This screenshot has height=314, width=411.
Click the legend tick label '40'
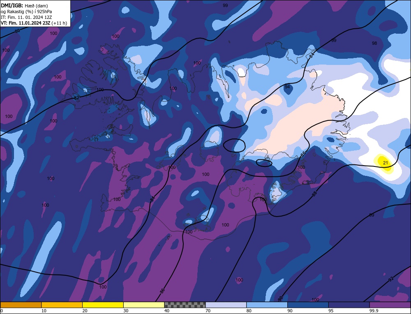(167, 311)
